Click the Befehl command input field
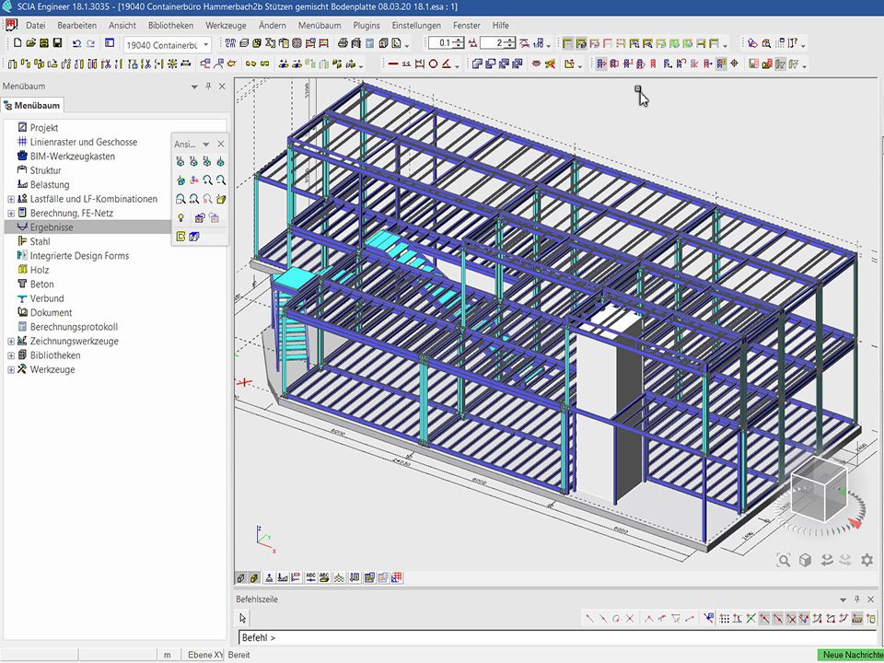Screen dimensions: 884x663 tap(552, 637)
